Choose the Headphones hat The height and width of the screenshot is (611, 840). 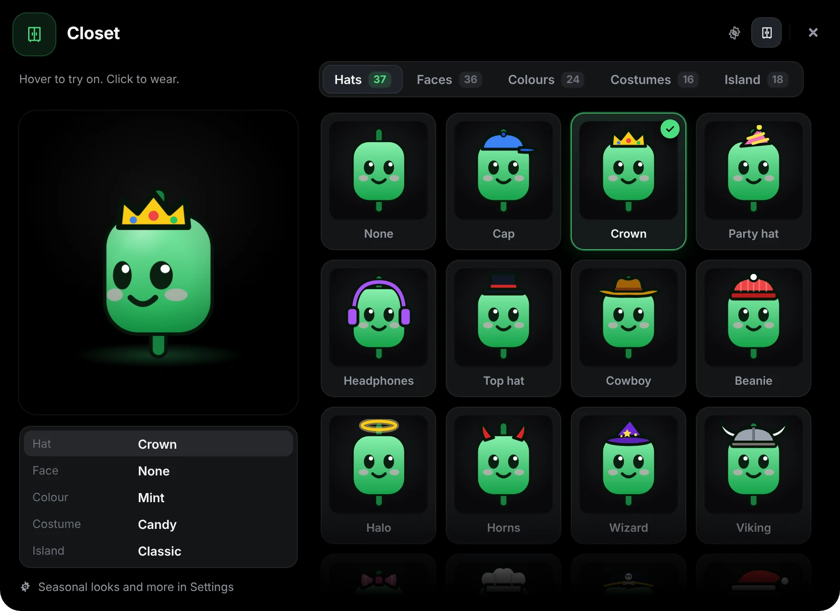coord(378,328)
